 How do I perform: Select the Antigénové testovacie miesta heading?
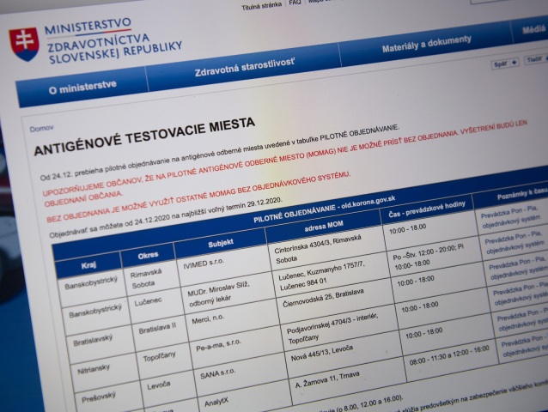click(x=144, y=136)
